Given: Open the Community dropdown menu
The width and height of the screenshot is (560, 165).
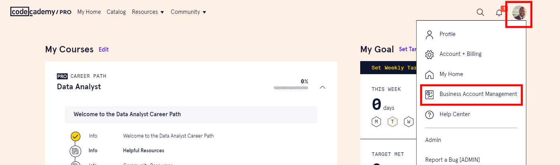Looking at the screenshot, I should point(188,12).
